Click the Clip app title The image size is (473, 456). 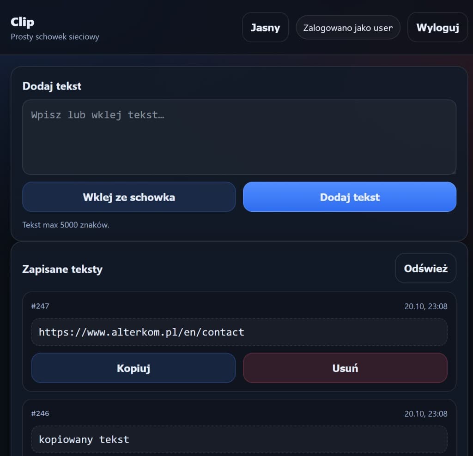tap(22, 22)
